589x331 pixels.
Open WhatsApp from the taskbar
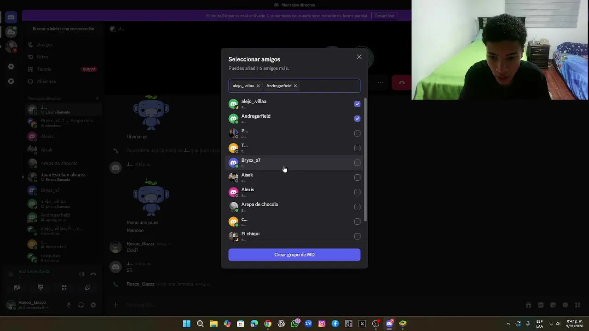click(295, 324)
